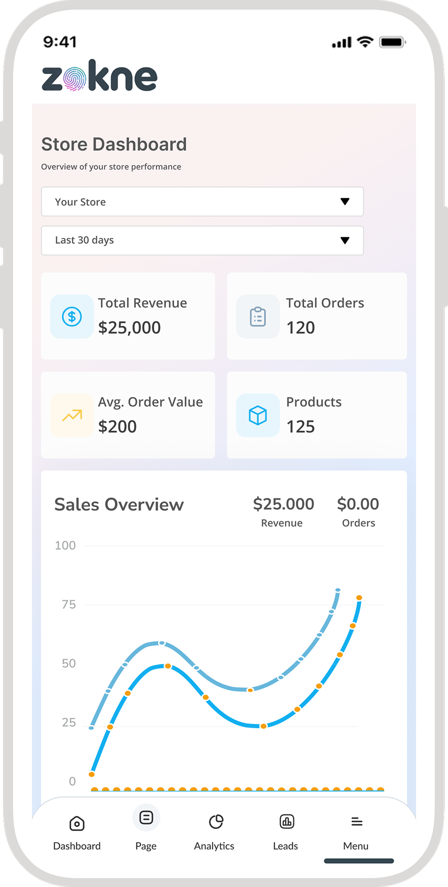The width and height of the screenshot is (448, 887).
Task: Select the Products count 125
Action: 301,427
